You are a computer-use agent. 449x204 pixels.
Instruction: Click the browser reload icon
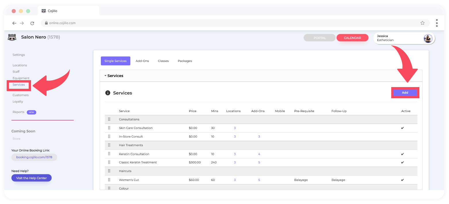click(32, 23)
